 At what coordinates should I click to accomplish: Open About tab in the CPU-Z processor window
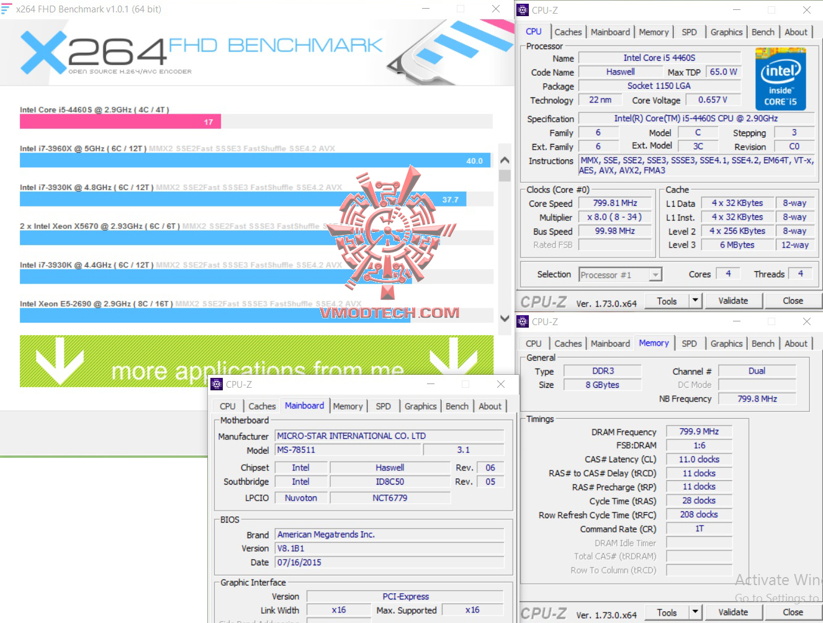click(x=796, y=32)
